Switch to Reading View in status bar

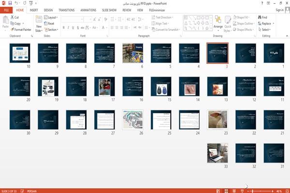coord(234,191)
